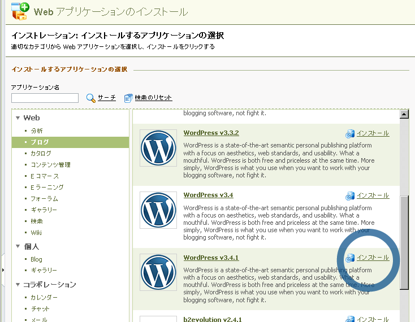Open the WordPress v3.4 title link
Image resolution: width=415 pixels, height=322 pixels.
(208, 195)
